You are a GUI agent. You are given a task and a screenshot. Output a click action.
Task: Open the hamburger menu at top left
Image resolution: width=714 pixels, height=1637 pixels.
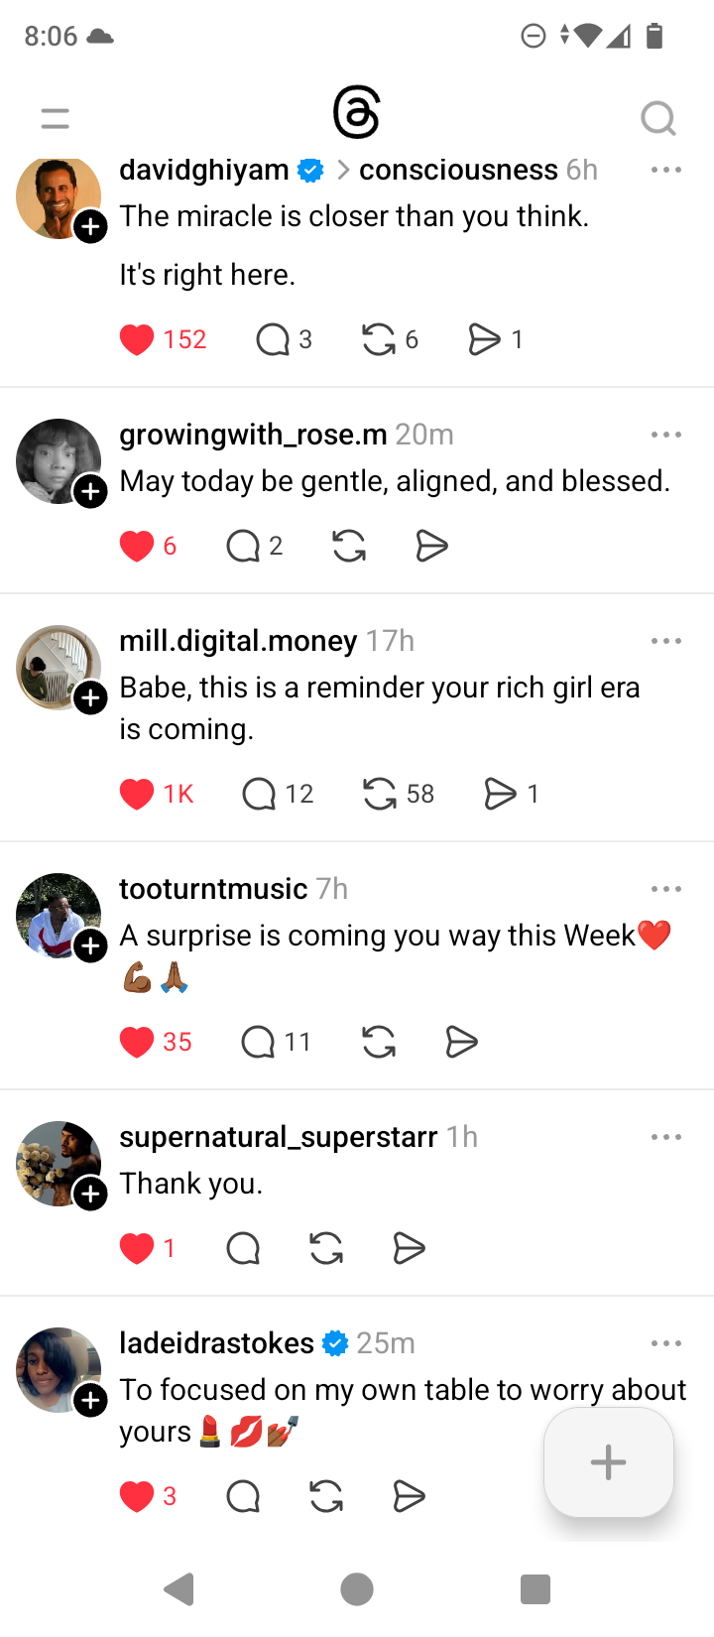(56, 119)
